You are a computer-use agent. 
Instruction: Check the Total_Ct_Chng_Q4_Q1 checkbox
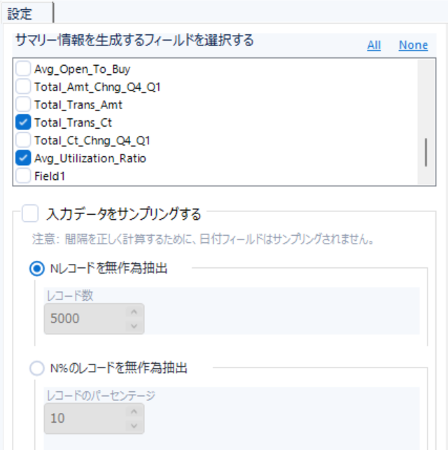click(x=23, y=140)
